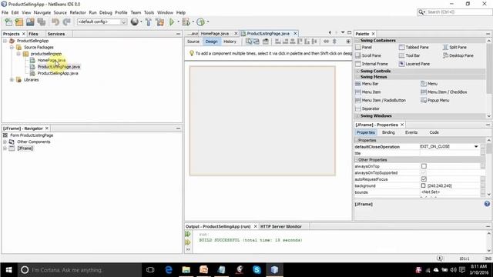Open the Events properties tab
This screenshot has height=277, width=493.
click(411, 132)
